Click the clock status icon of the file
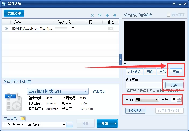 coord(6,29)
